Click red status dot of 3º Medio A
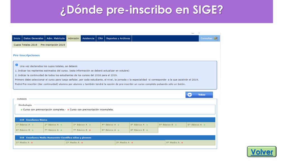286x161 pixels. [x=132, y=143]
